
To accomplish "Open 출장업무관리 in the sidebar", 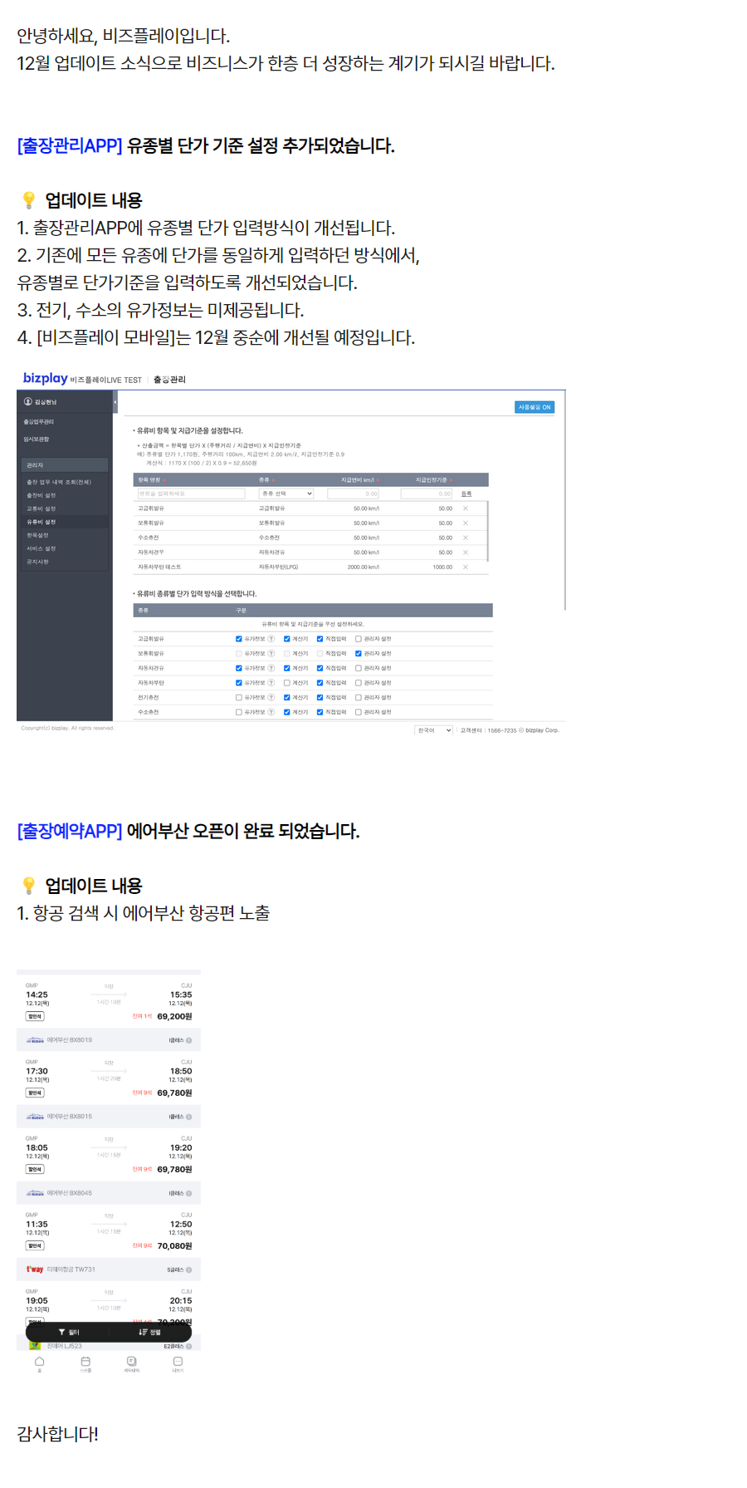I will [x=39, y=422].
